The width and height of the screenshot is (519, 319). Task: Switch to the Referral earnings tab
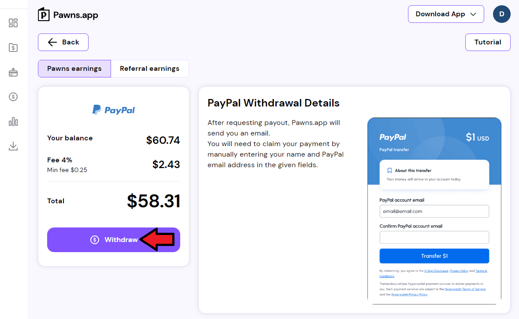coord(149,68)
